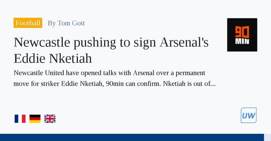The image size is (271, 141).
Task: Click the orange 90 digits in logo
Action: point(242,32)
